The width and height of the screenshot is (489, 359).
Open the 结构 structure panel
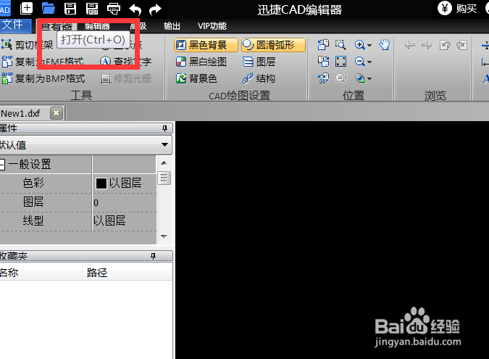coord(259,78)
